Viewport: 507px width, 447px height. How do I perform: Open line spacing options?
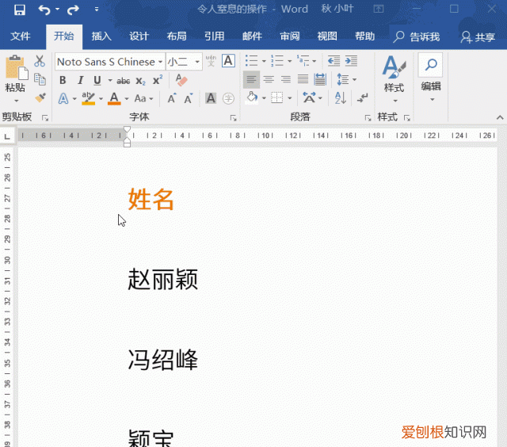[x=346, y=79]
